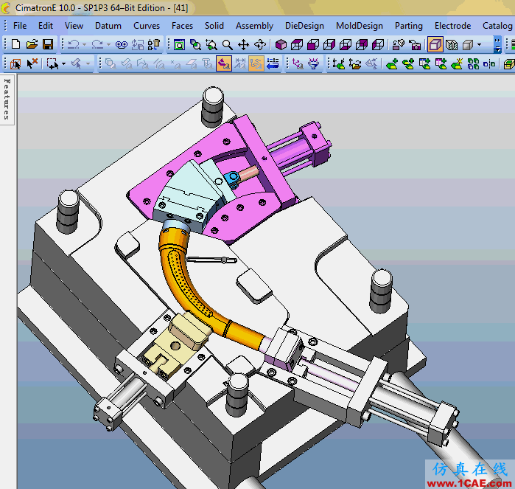Screen dimensions: 515x489
Task: Toggle the highlighted faces filter button
Action: [x=224, y=63]
